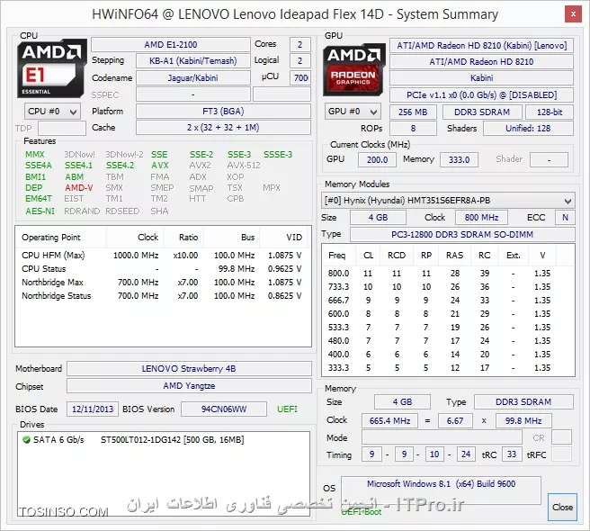Viewport: 590px width, 531px height.
Task: Click the AMD Yangtze chipset field
Action: [x=189, y=386]
